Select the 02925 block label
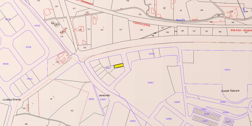This screenshot has height=126, width=252. (x=152, y=54)
